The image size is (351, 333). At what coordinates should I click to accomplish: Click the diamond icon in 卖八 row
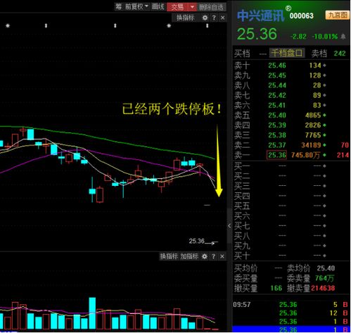tap(324, 85)
